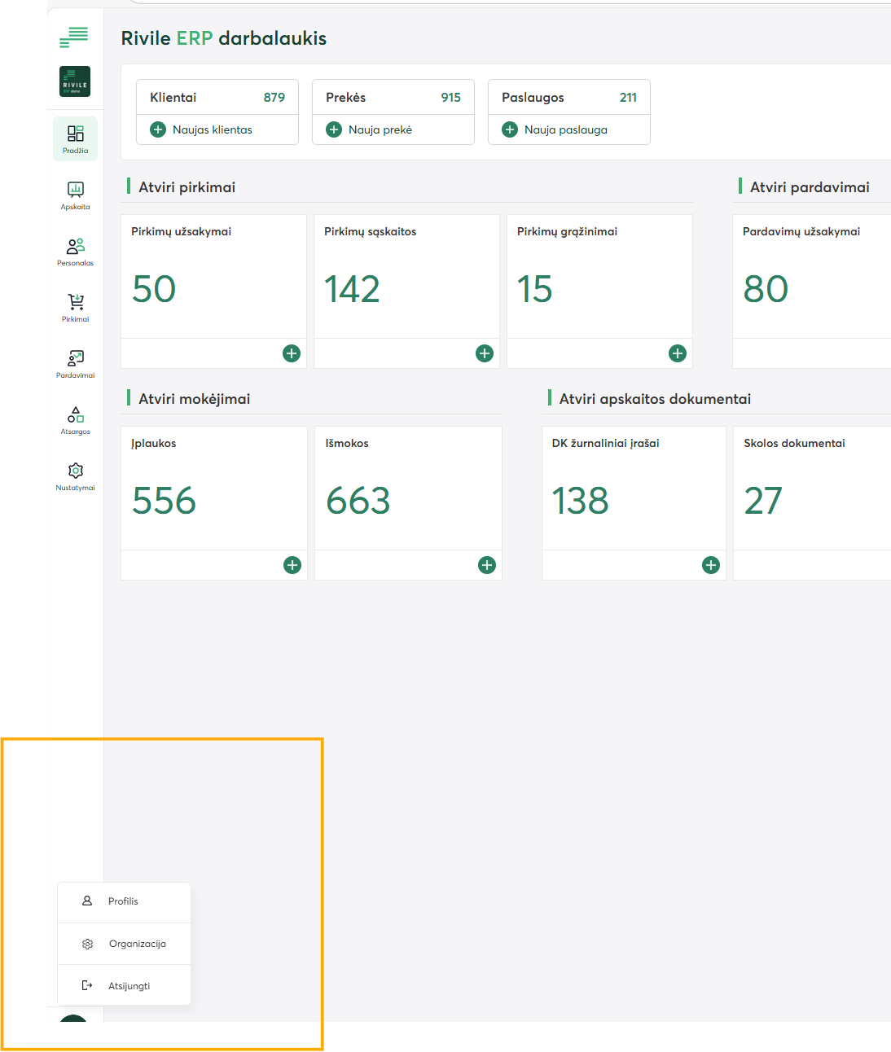Add a new client with Naujas klientas
The image size is (891, 1052).
pos(212,129)
